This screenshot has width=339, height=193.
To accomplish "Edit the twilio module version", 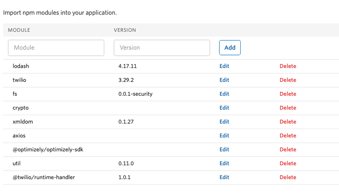I will (224, 80).
